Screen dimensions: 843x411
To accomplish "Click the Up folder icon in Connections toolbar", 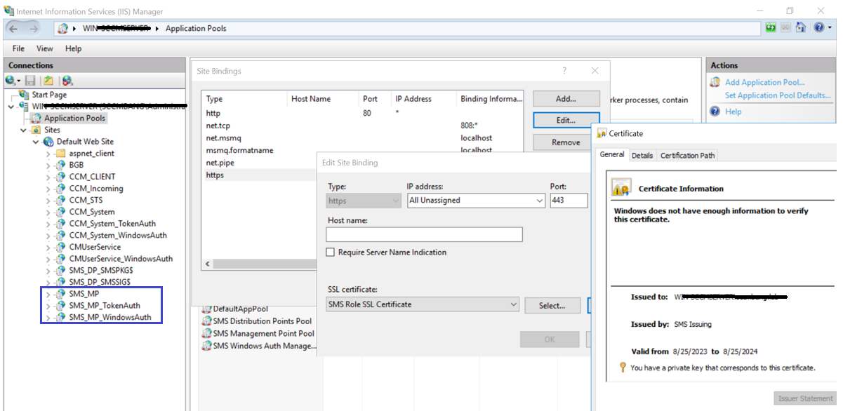I will (48, 81).
